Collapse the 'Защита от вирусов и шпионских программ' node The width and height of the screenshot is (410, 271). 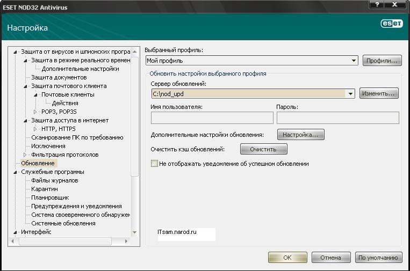[x=15, y=52]
